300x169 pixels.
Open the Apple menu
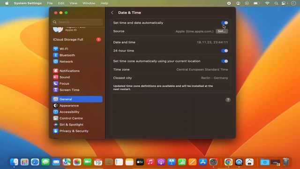(7, 3)
